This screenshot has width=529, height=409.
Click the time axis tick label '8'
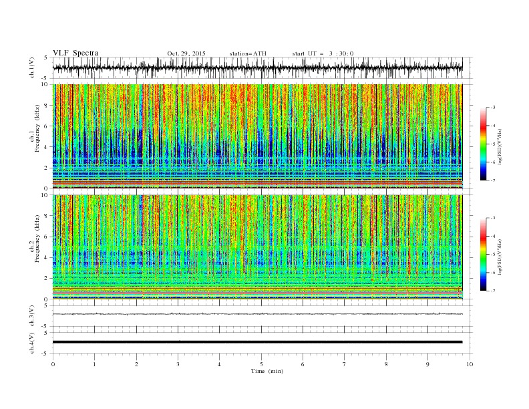pos(386,364)
